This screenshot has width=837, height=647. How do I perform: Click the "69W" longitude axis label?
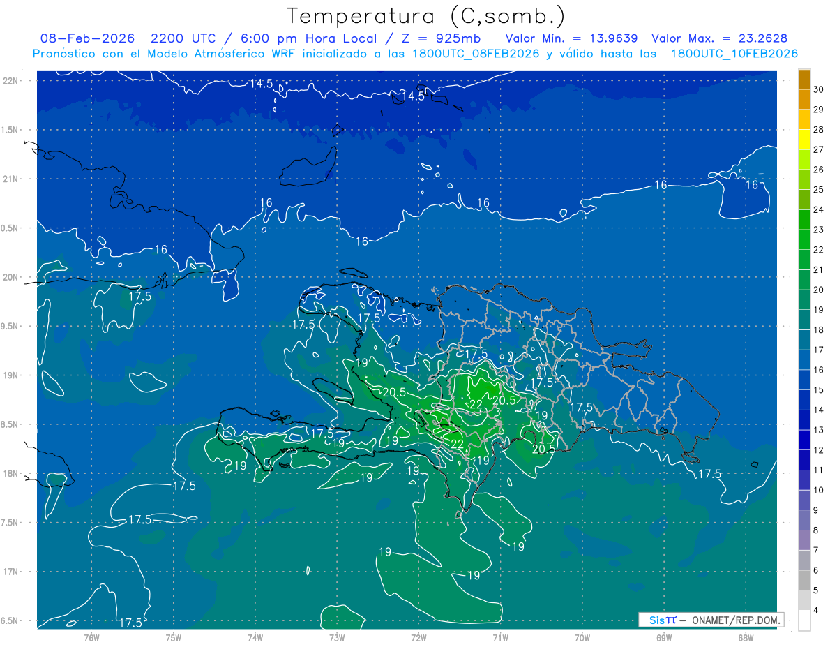click(x=664, y=638)
